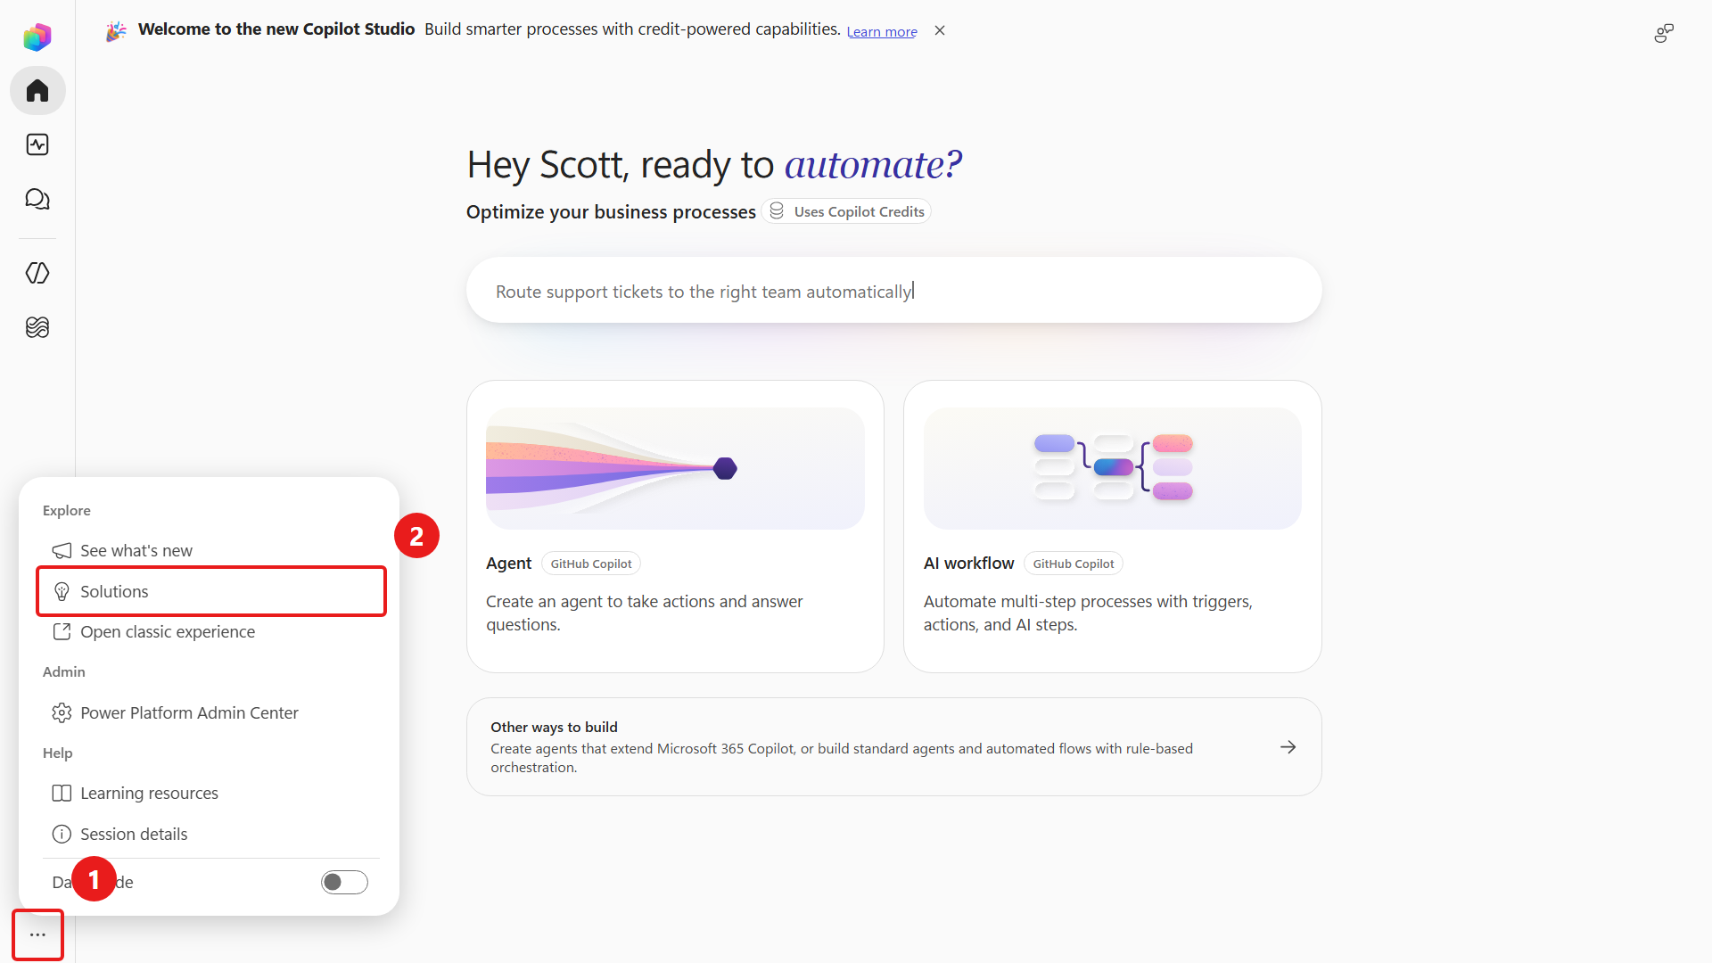Choose Open classic experience
The height and width of the screenshot is (963, 1712).
[x=211, y=631]
